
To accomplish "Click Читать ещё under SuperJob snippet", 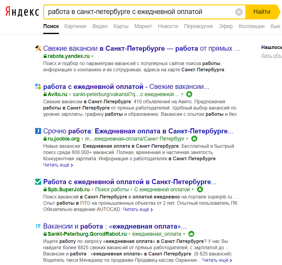I will [138, 209].
